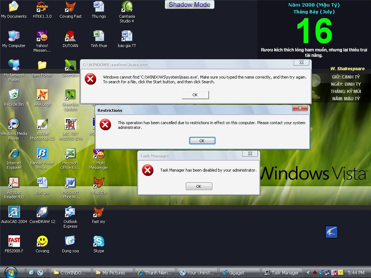The image size is (371, 278).
Task: Open Outlook Express
Action: point(70,217)
